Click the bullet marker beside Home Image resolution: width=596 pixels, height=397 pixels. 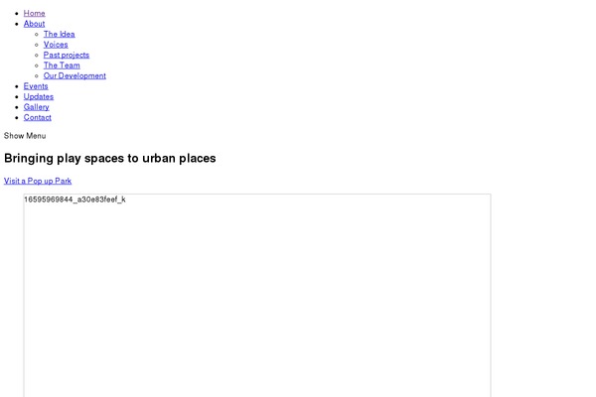pos(16,14)
